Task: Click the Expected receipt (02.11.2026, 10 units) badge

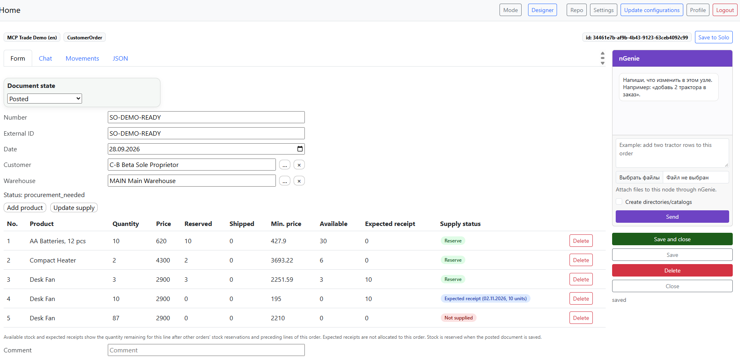Action: click(485, 299)
